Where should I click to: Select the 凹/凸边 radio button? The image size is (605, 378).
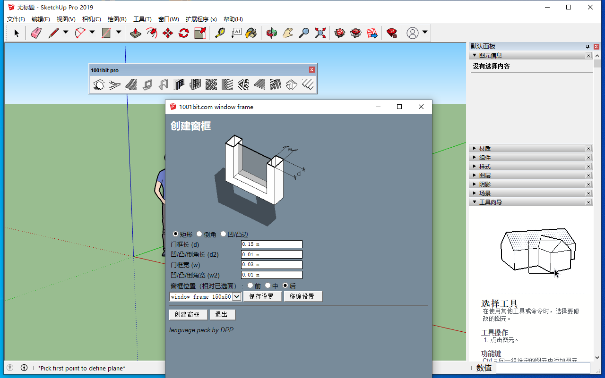224,234
